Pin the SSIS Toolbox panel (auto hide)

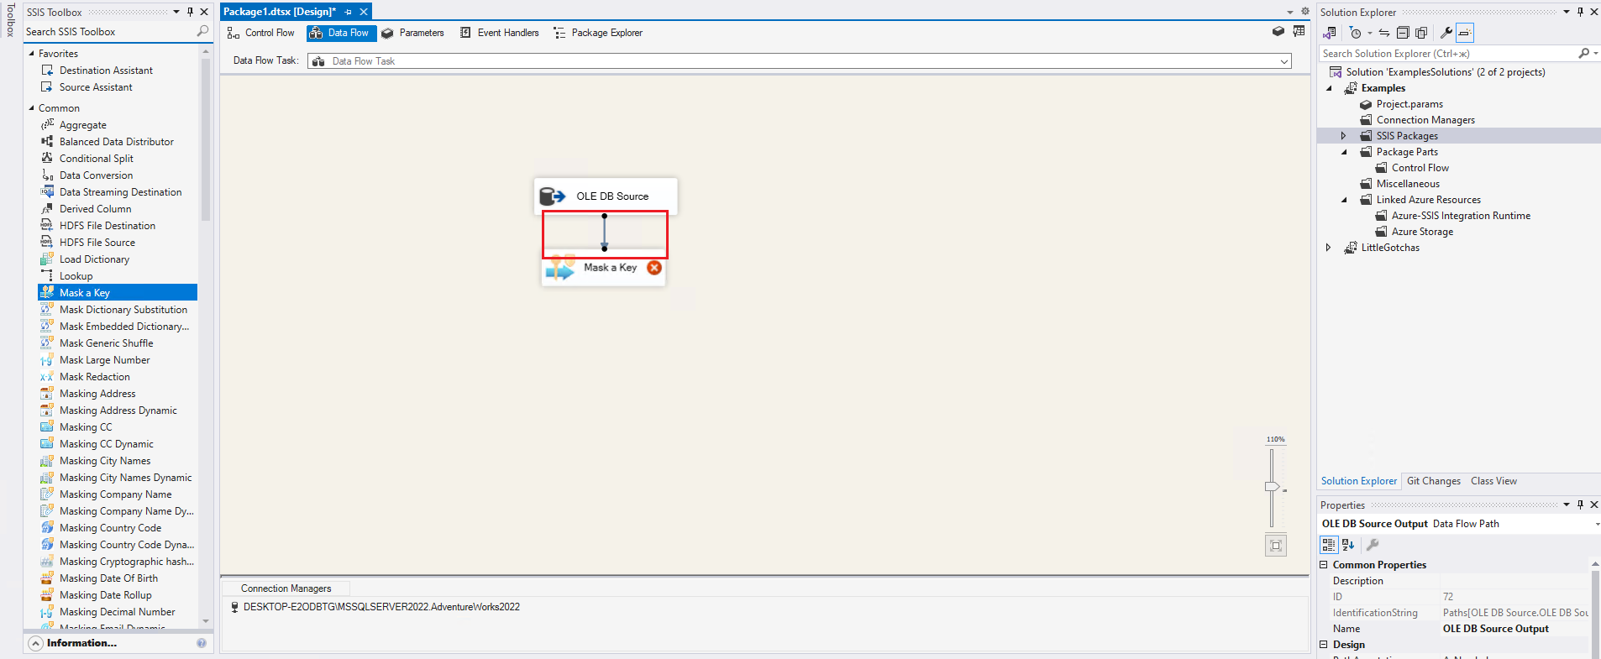[x=190, y=12]
